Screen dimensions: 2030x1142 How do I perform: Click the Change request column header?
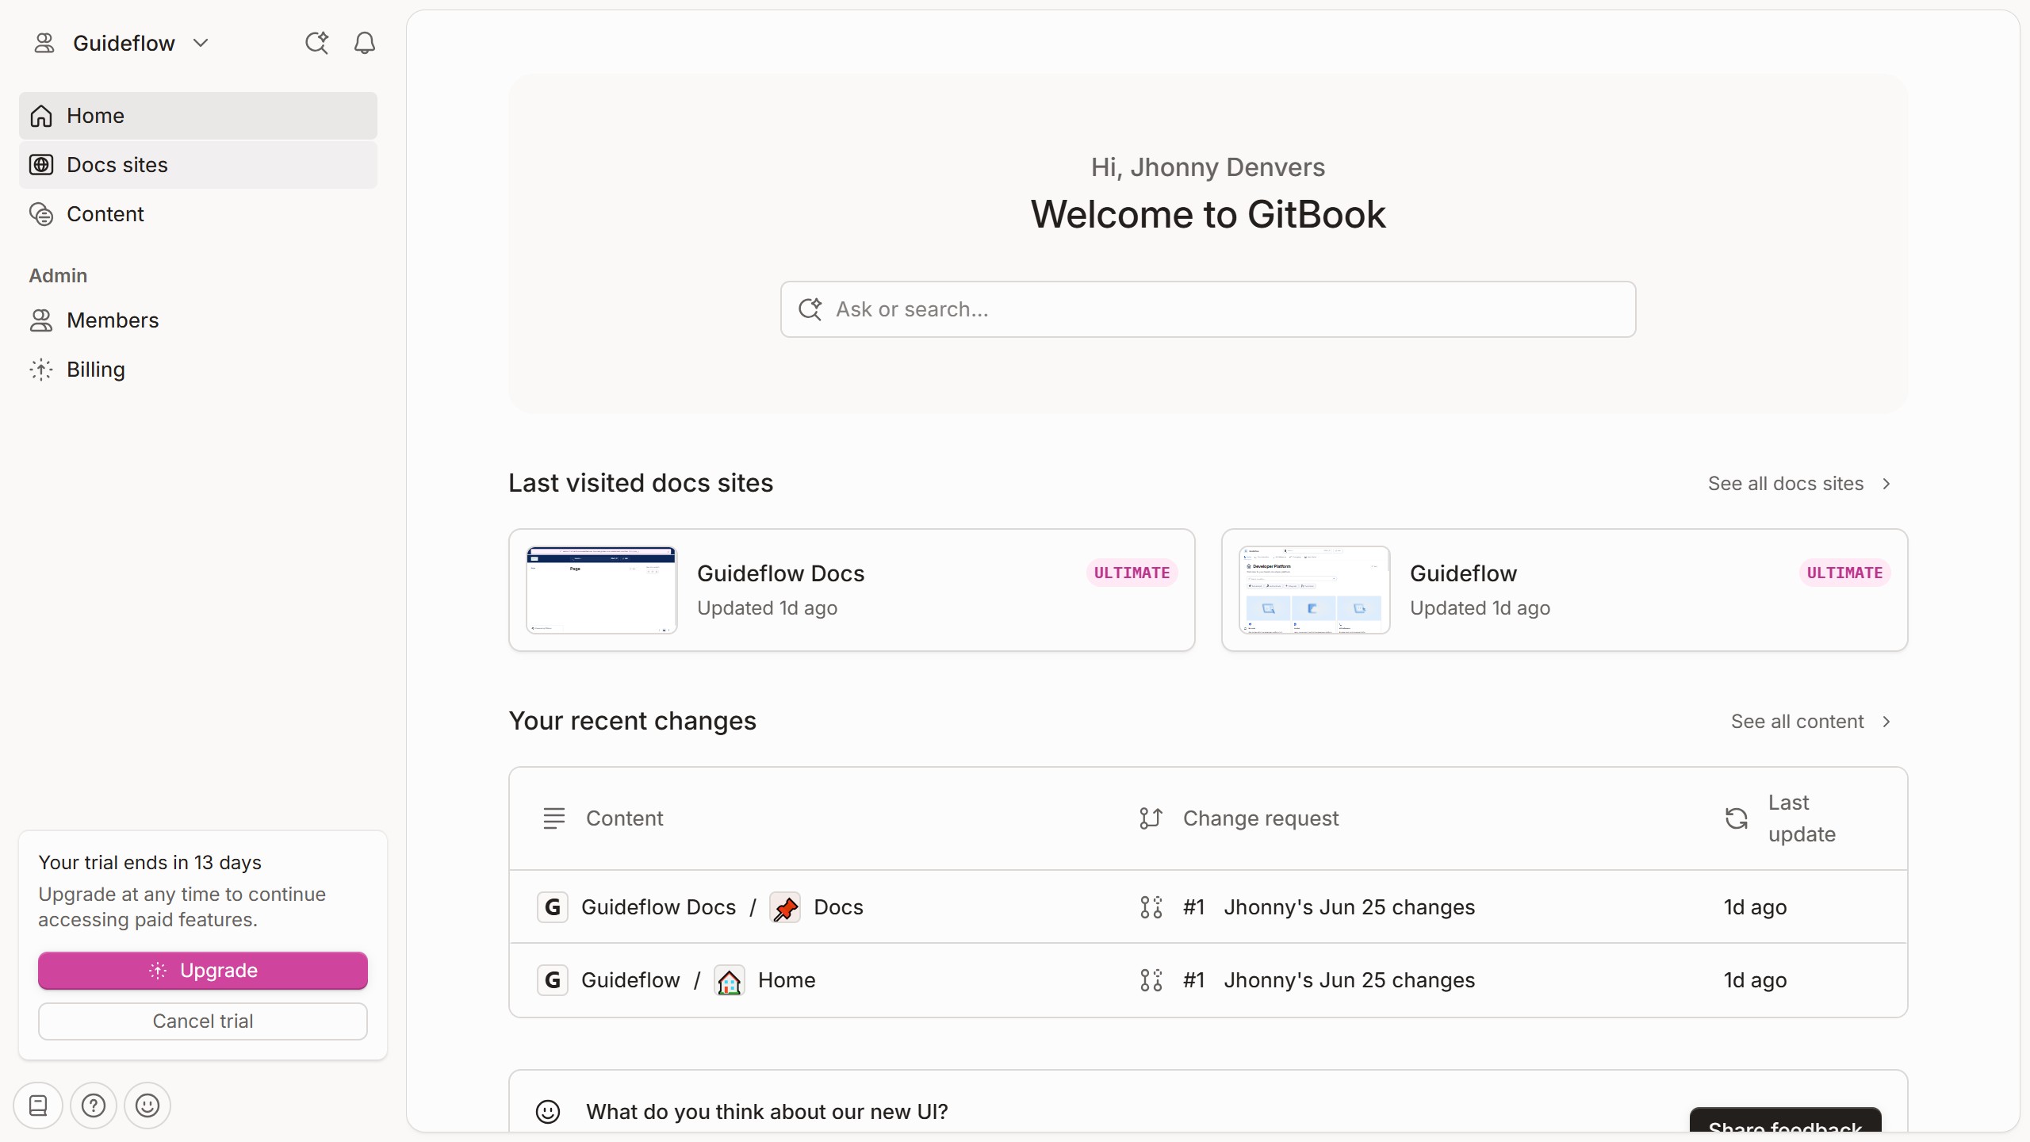(1261, 818)
